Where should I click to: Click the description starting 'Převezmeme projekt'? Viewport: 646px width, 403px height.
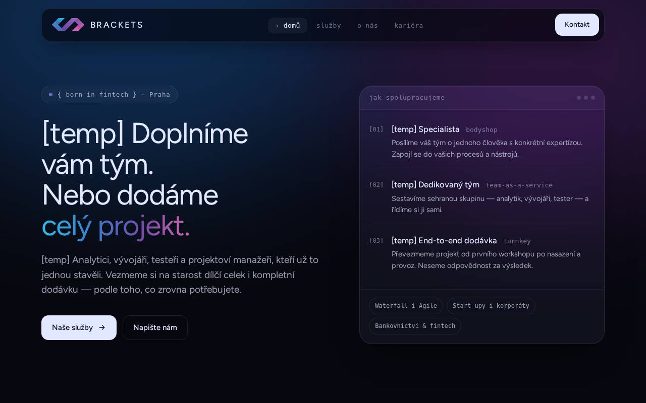(486, 259)
